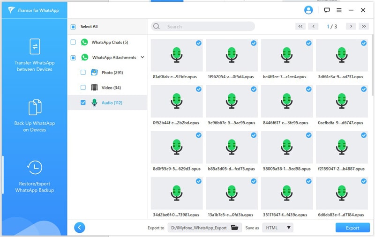Open Transfer WhatsApp between Devices
This screenshot has width=375, height=237.
click(35, 55)
